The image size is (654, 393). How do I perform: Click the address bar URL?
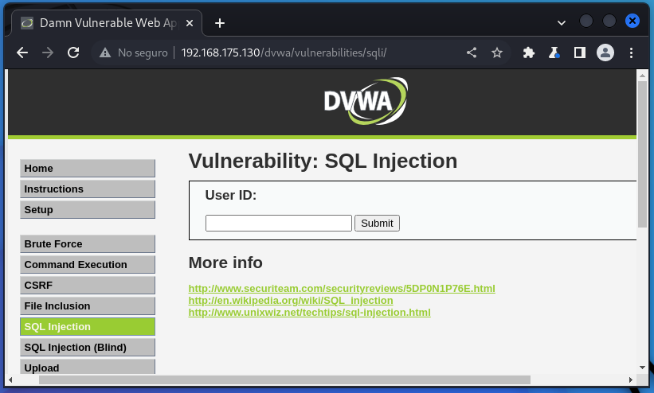coord(284,53)
